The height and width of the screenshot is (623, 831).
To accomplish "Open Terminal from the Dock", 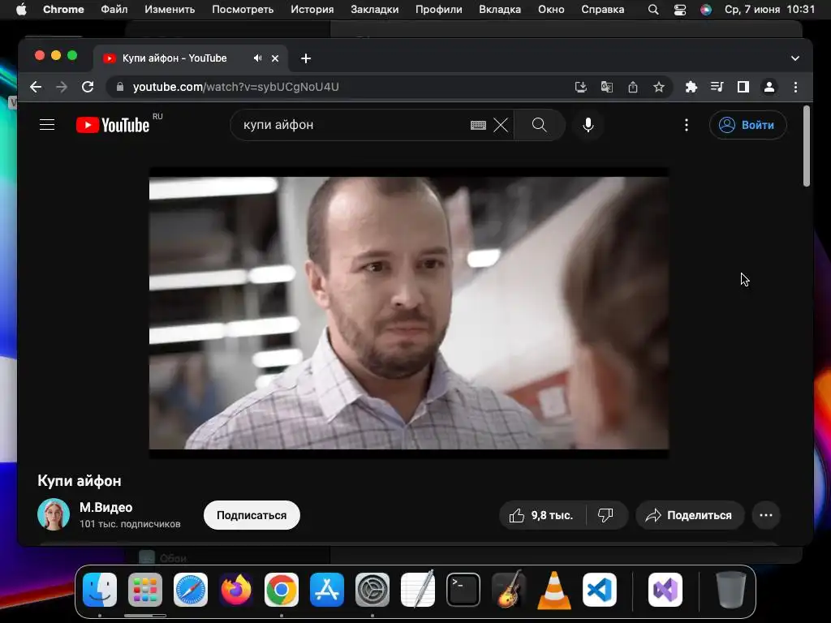I will pos(463,590).
